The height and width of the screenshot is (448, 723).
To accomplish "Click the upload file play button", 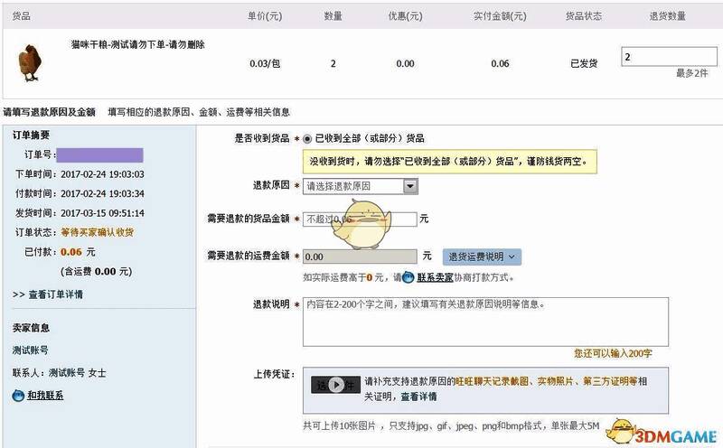I will coord(335,385).
